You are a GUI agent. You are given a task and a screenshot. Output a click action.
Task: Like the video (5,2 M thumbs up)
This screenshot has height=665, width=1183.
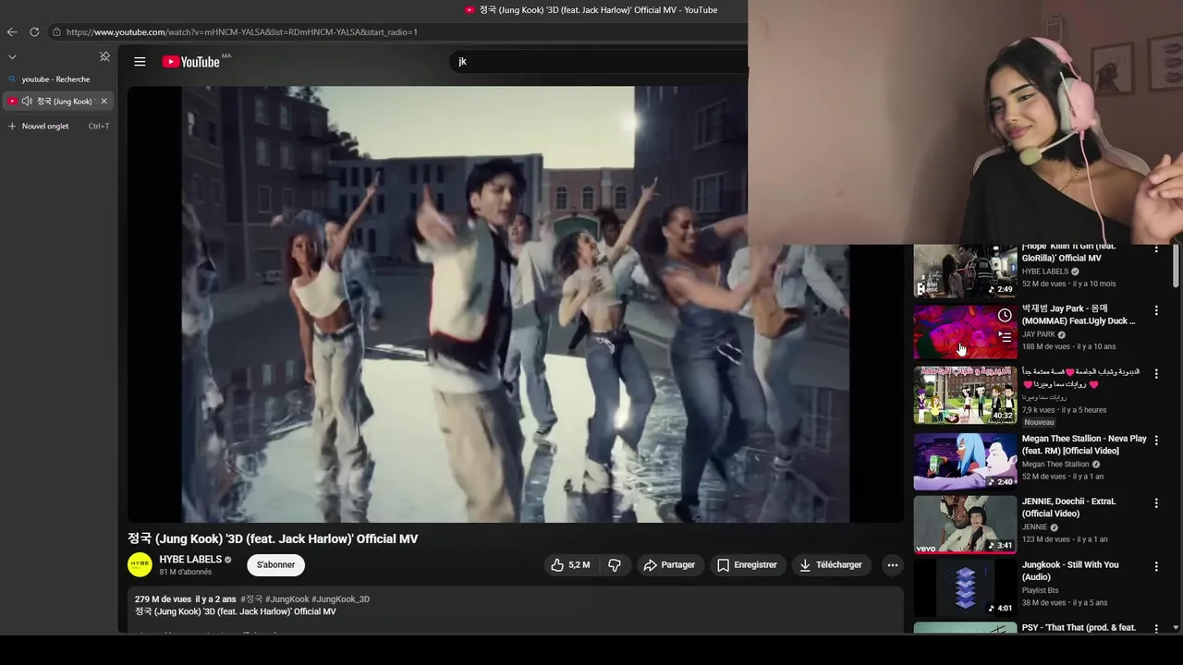(571, 564)
